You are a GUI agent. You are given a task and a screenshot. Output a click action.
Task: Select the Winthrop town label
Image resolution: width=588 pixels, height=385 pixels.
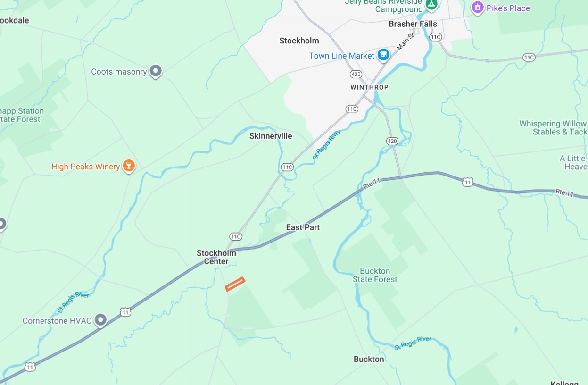coord(370,87)
